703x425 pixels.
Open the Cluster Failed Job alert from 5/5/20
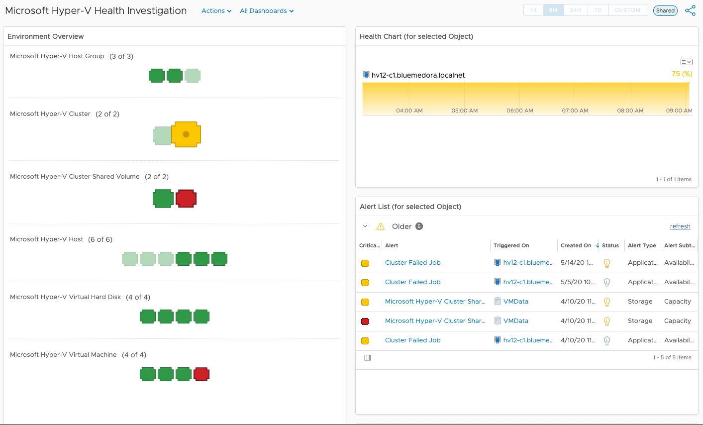413,282
